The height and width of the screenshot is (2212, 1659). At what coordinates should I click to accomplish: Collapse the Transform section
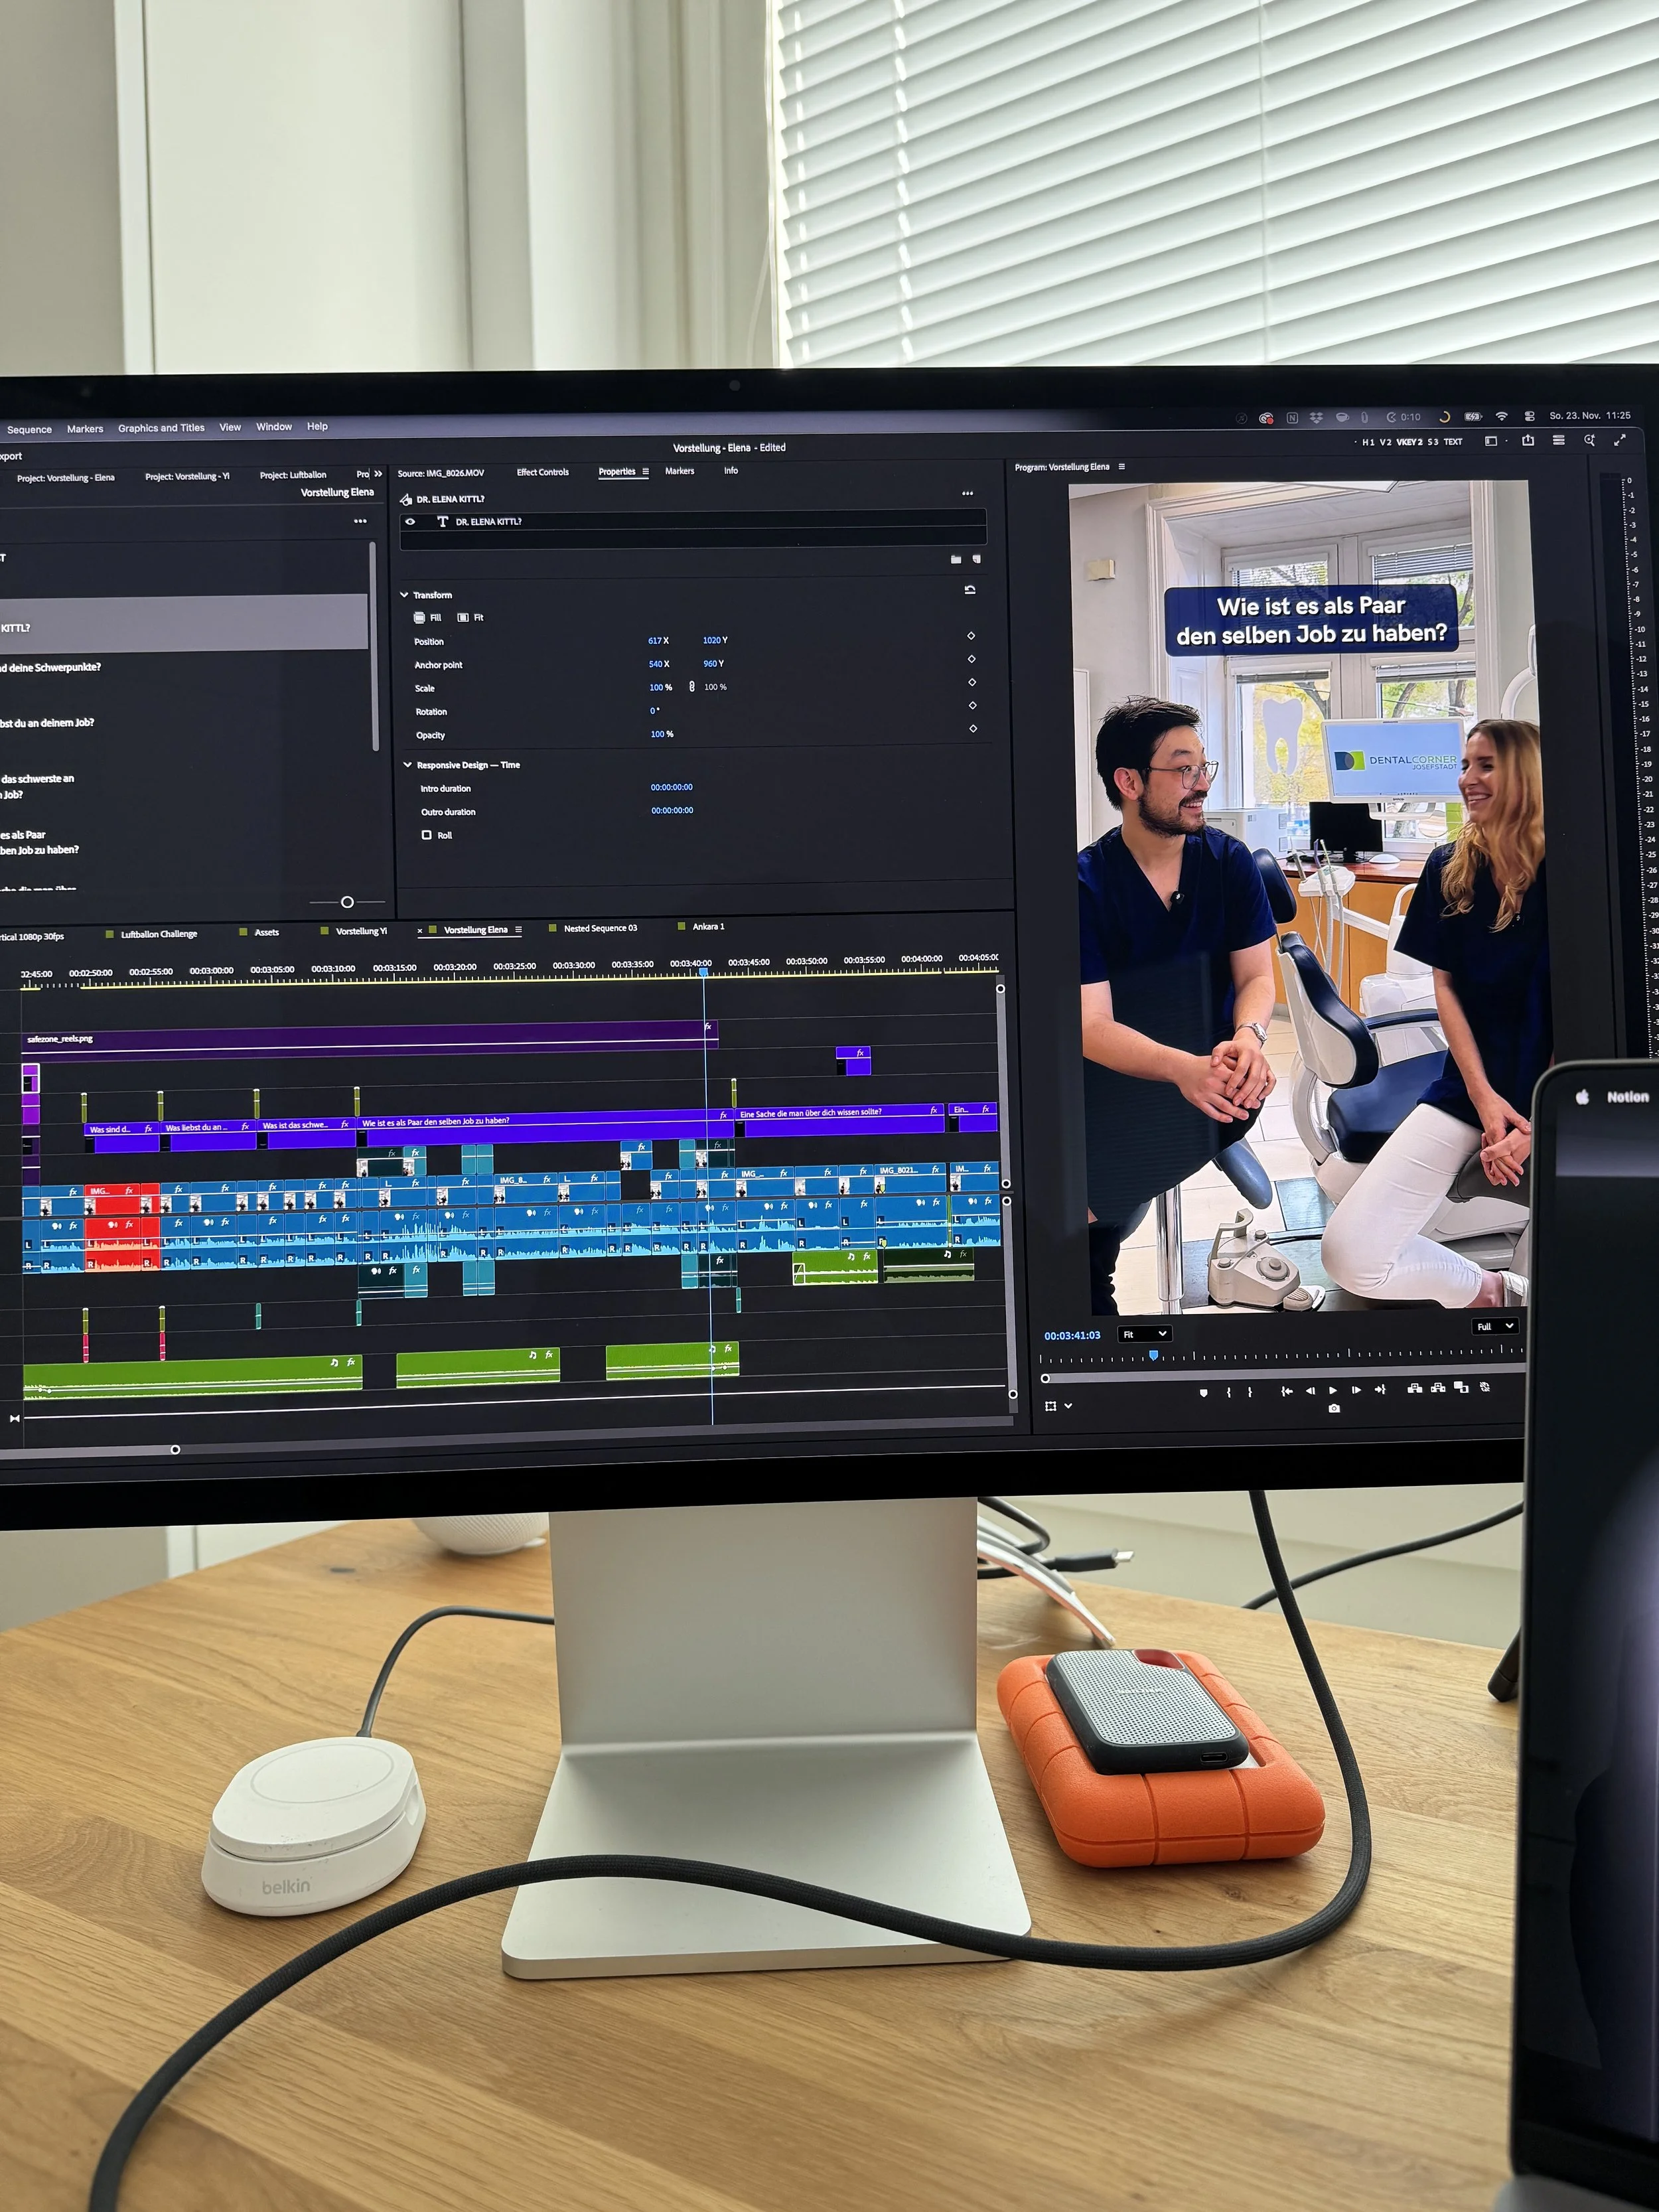click(405, 595)
